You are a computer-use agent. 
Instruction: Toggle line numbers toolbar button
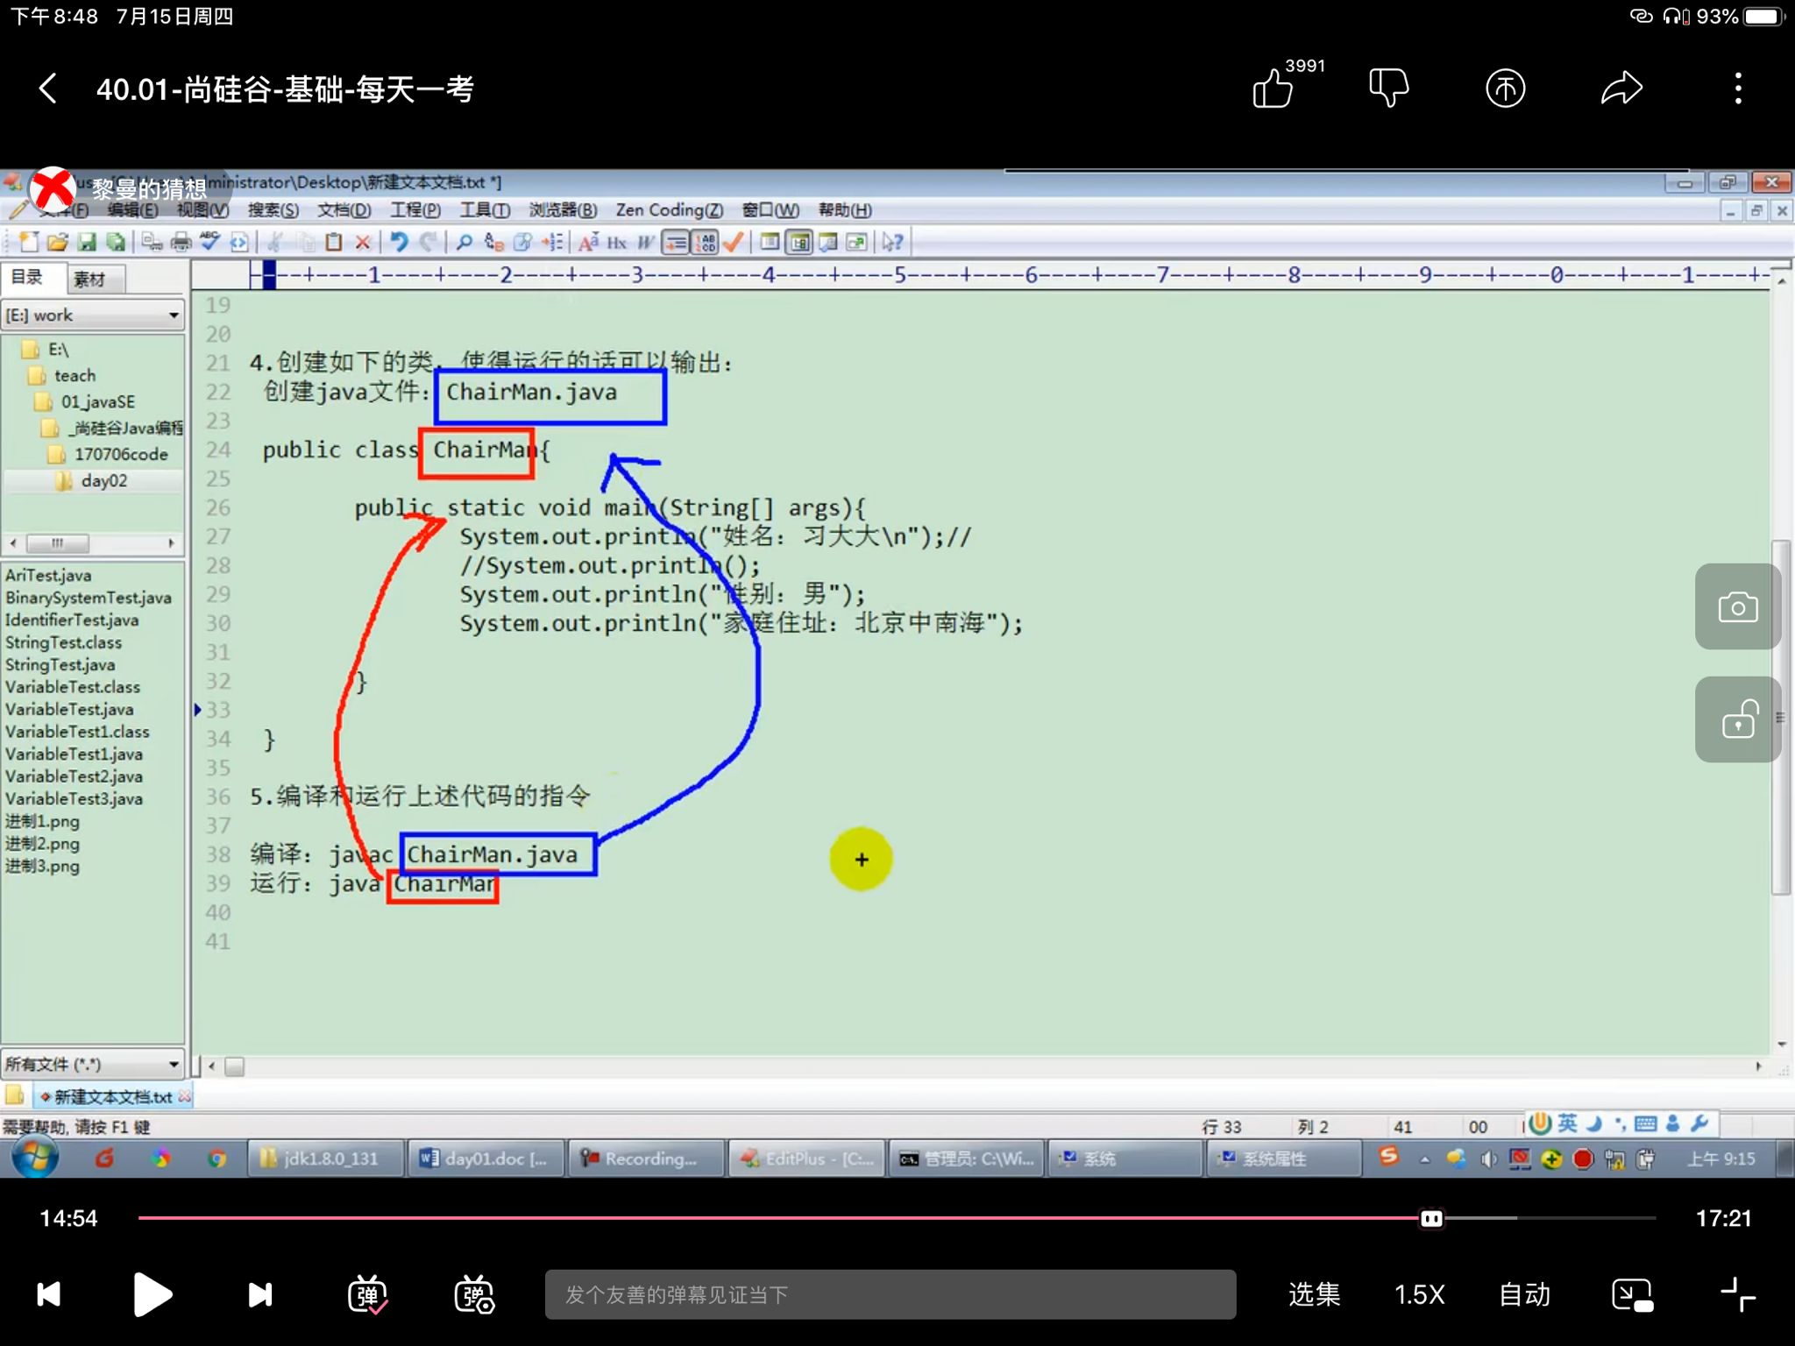(x=704, y=242)
